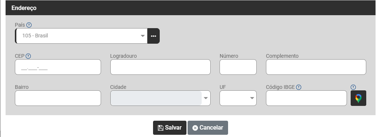
Task: Select the Número input box
Action: tap(238, 67)
